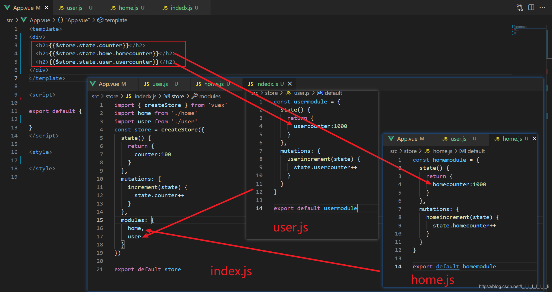Click the 'const usermodule = {' line

307,102
